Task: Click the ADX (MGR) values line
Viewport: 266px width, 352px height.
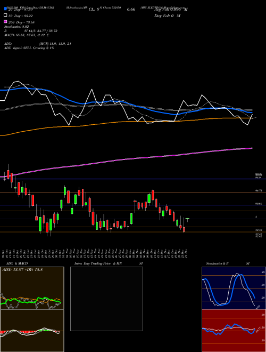Action: coord(38,44)
